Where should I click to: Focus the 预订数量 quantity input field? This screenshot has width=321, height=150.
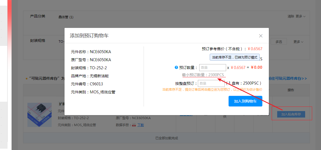212,68
